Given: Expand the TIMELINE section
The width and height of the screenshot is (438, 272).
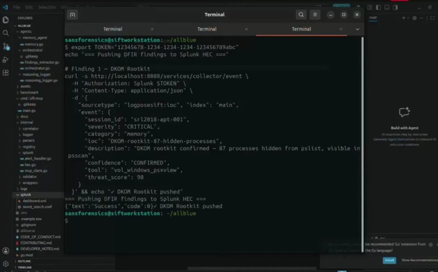Looking at the screenshot, I should click(x=24, y=267).
